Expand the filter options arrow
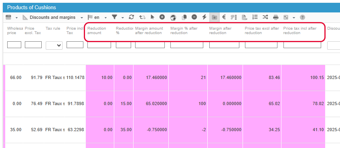This screenshot has width=340, height=148. 123,18
